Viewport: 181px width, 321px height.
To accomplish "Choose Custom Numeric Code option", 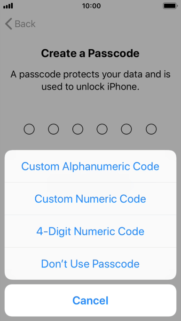I will click(90, 199).
